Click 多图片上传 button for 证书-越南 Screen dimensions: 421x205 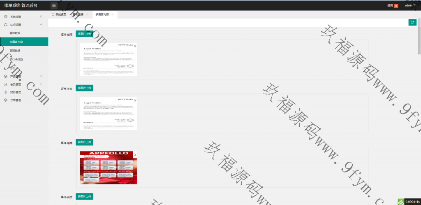(x=84, y=34)
